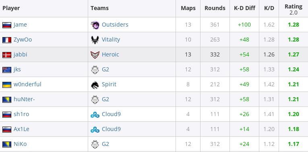Open Cloud9 team link in Ax1Le row

click(111, 129)
